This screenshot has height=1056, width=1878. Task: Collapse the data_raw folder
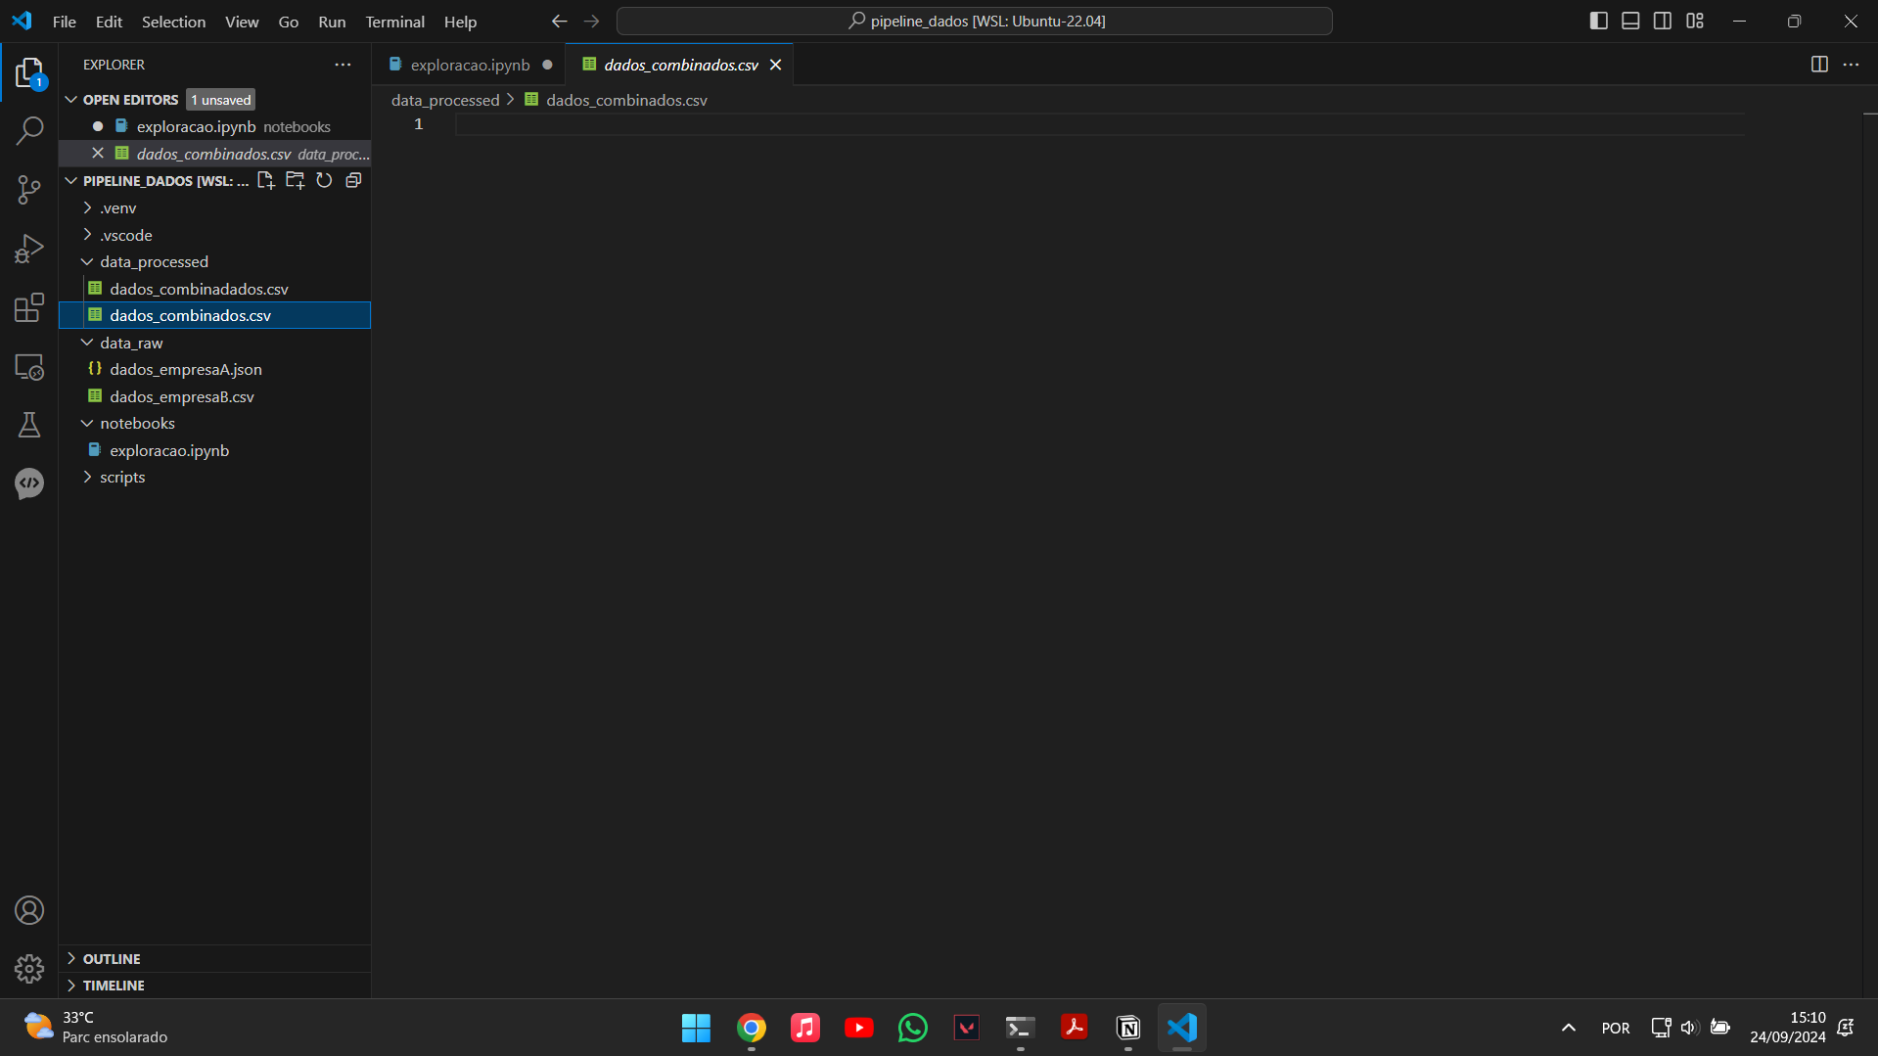click(x=88, y=343)
